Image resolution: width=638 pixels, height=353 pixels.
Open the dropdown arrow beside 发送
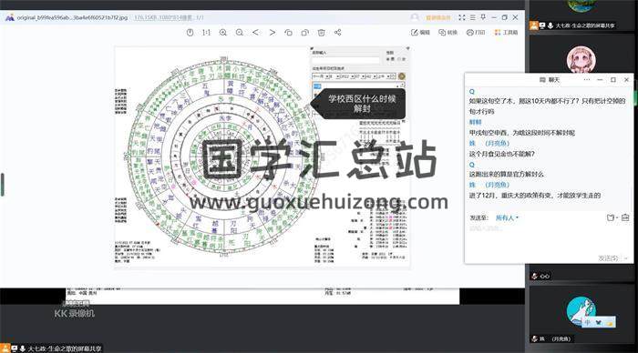626,258
